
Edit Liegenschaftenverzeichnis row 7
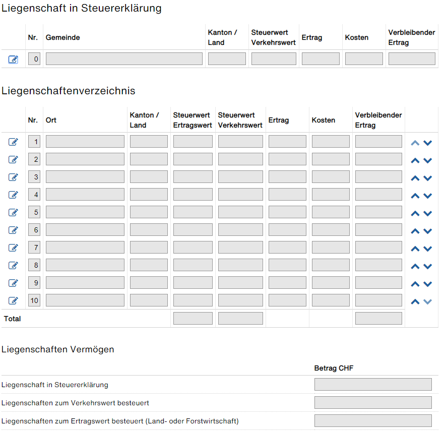[13, 248]
